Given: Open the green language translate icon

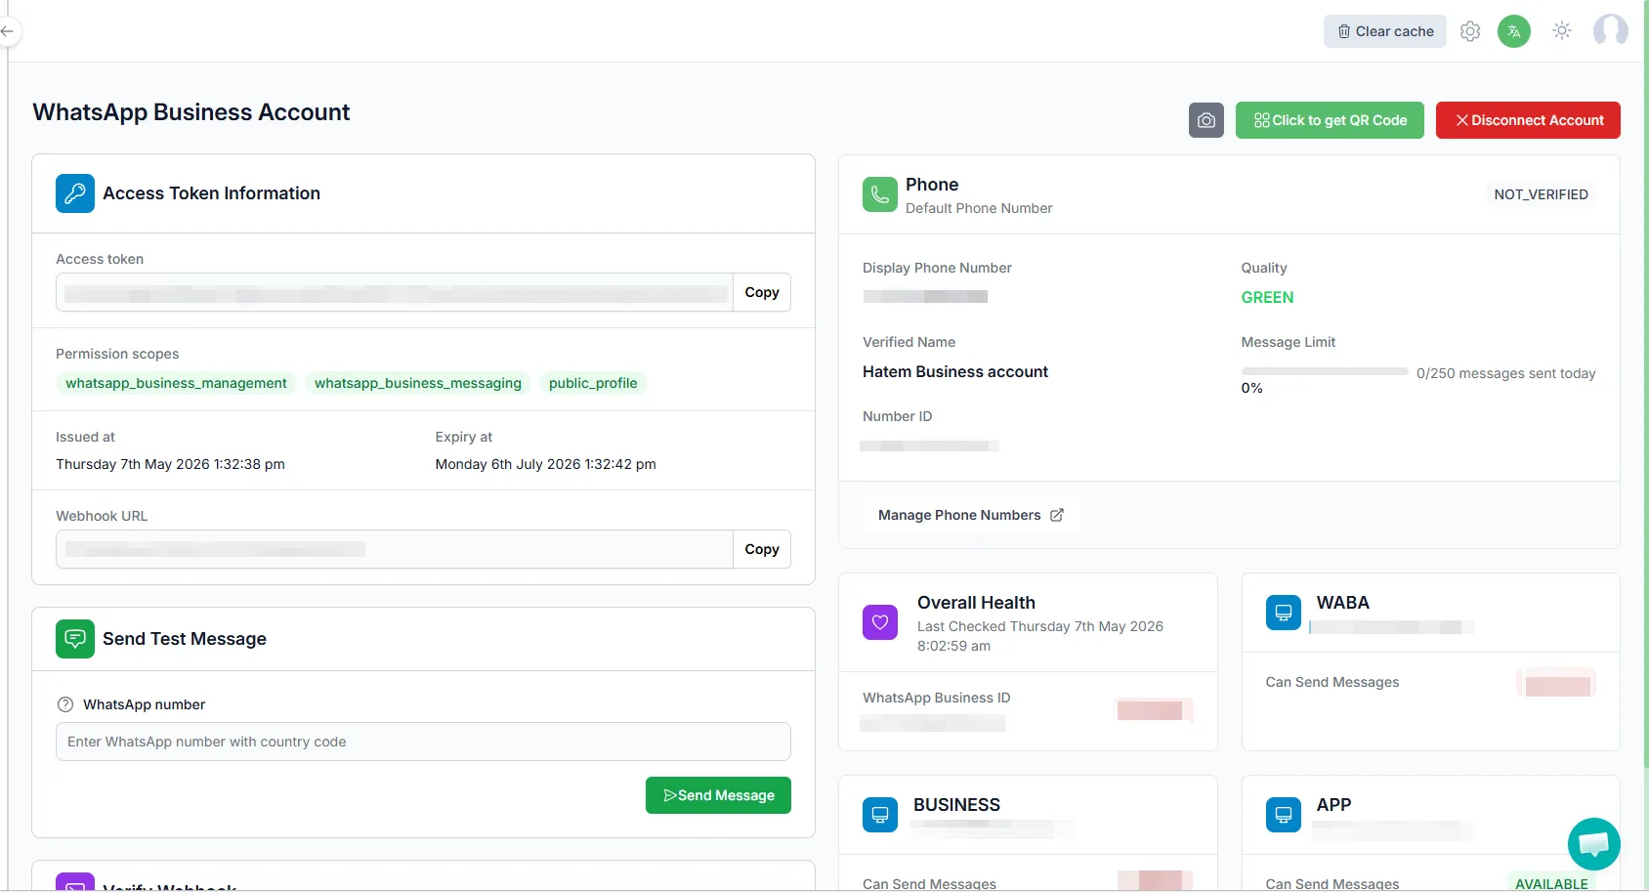Looking at the screenshot, I should coord(1514,31).
